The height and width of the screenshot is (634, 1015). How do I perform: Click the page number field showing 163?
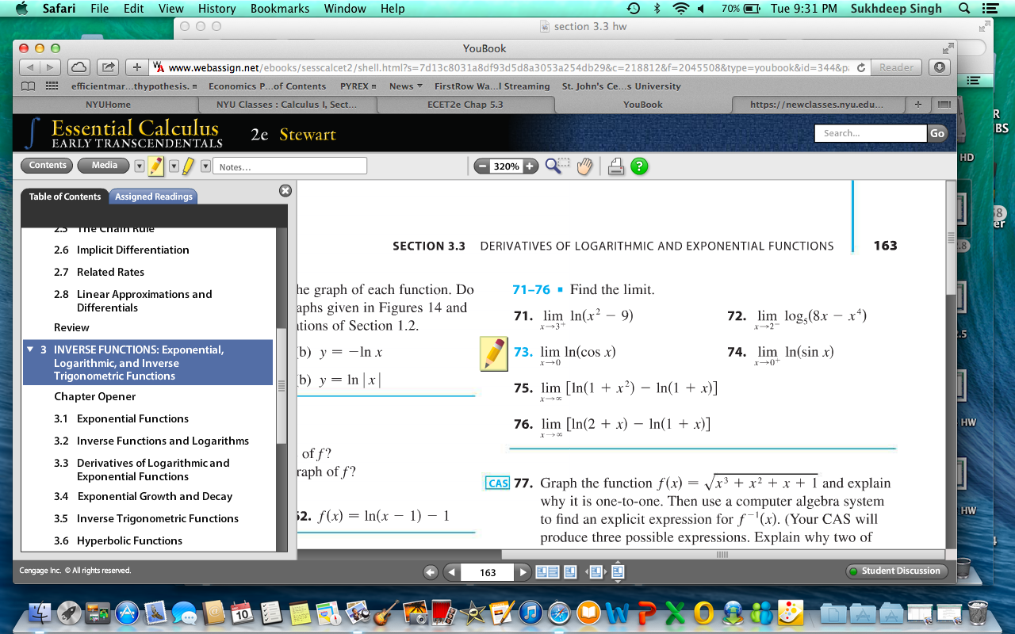pyautogui.click(x=488, y=572)
